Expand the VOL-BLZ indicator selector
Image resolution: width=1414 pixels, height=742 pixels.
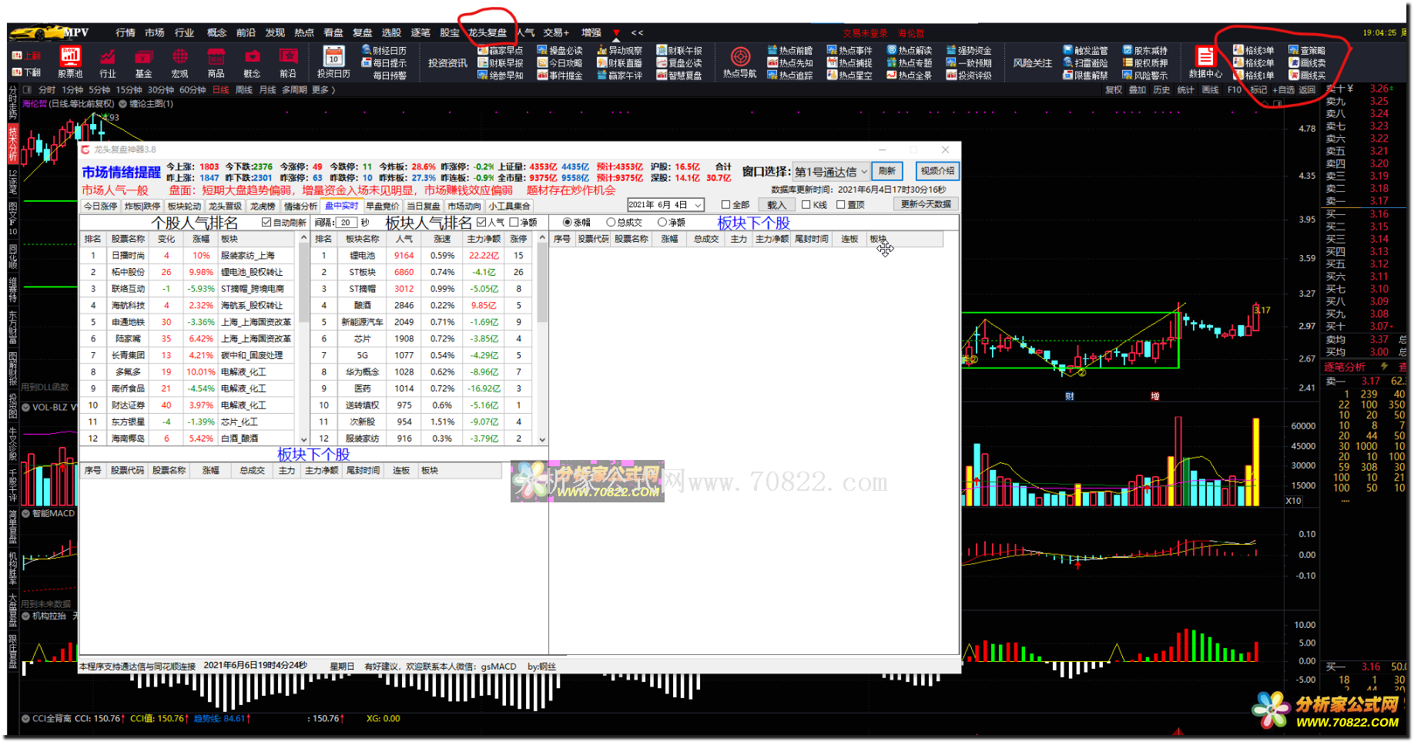[26, 408]
